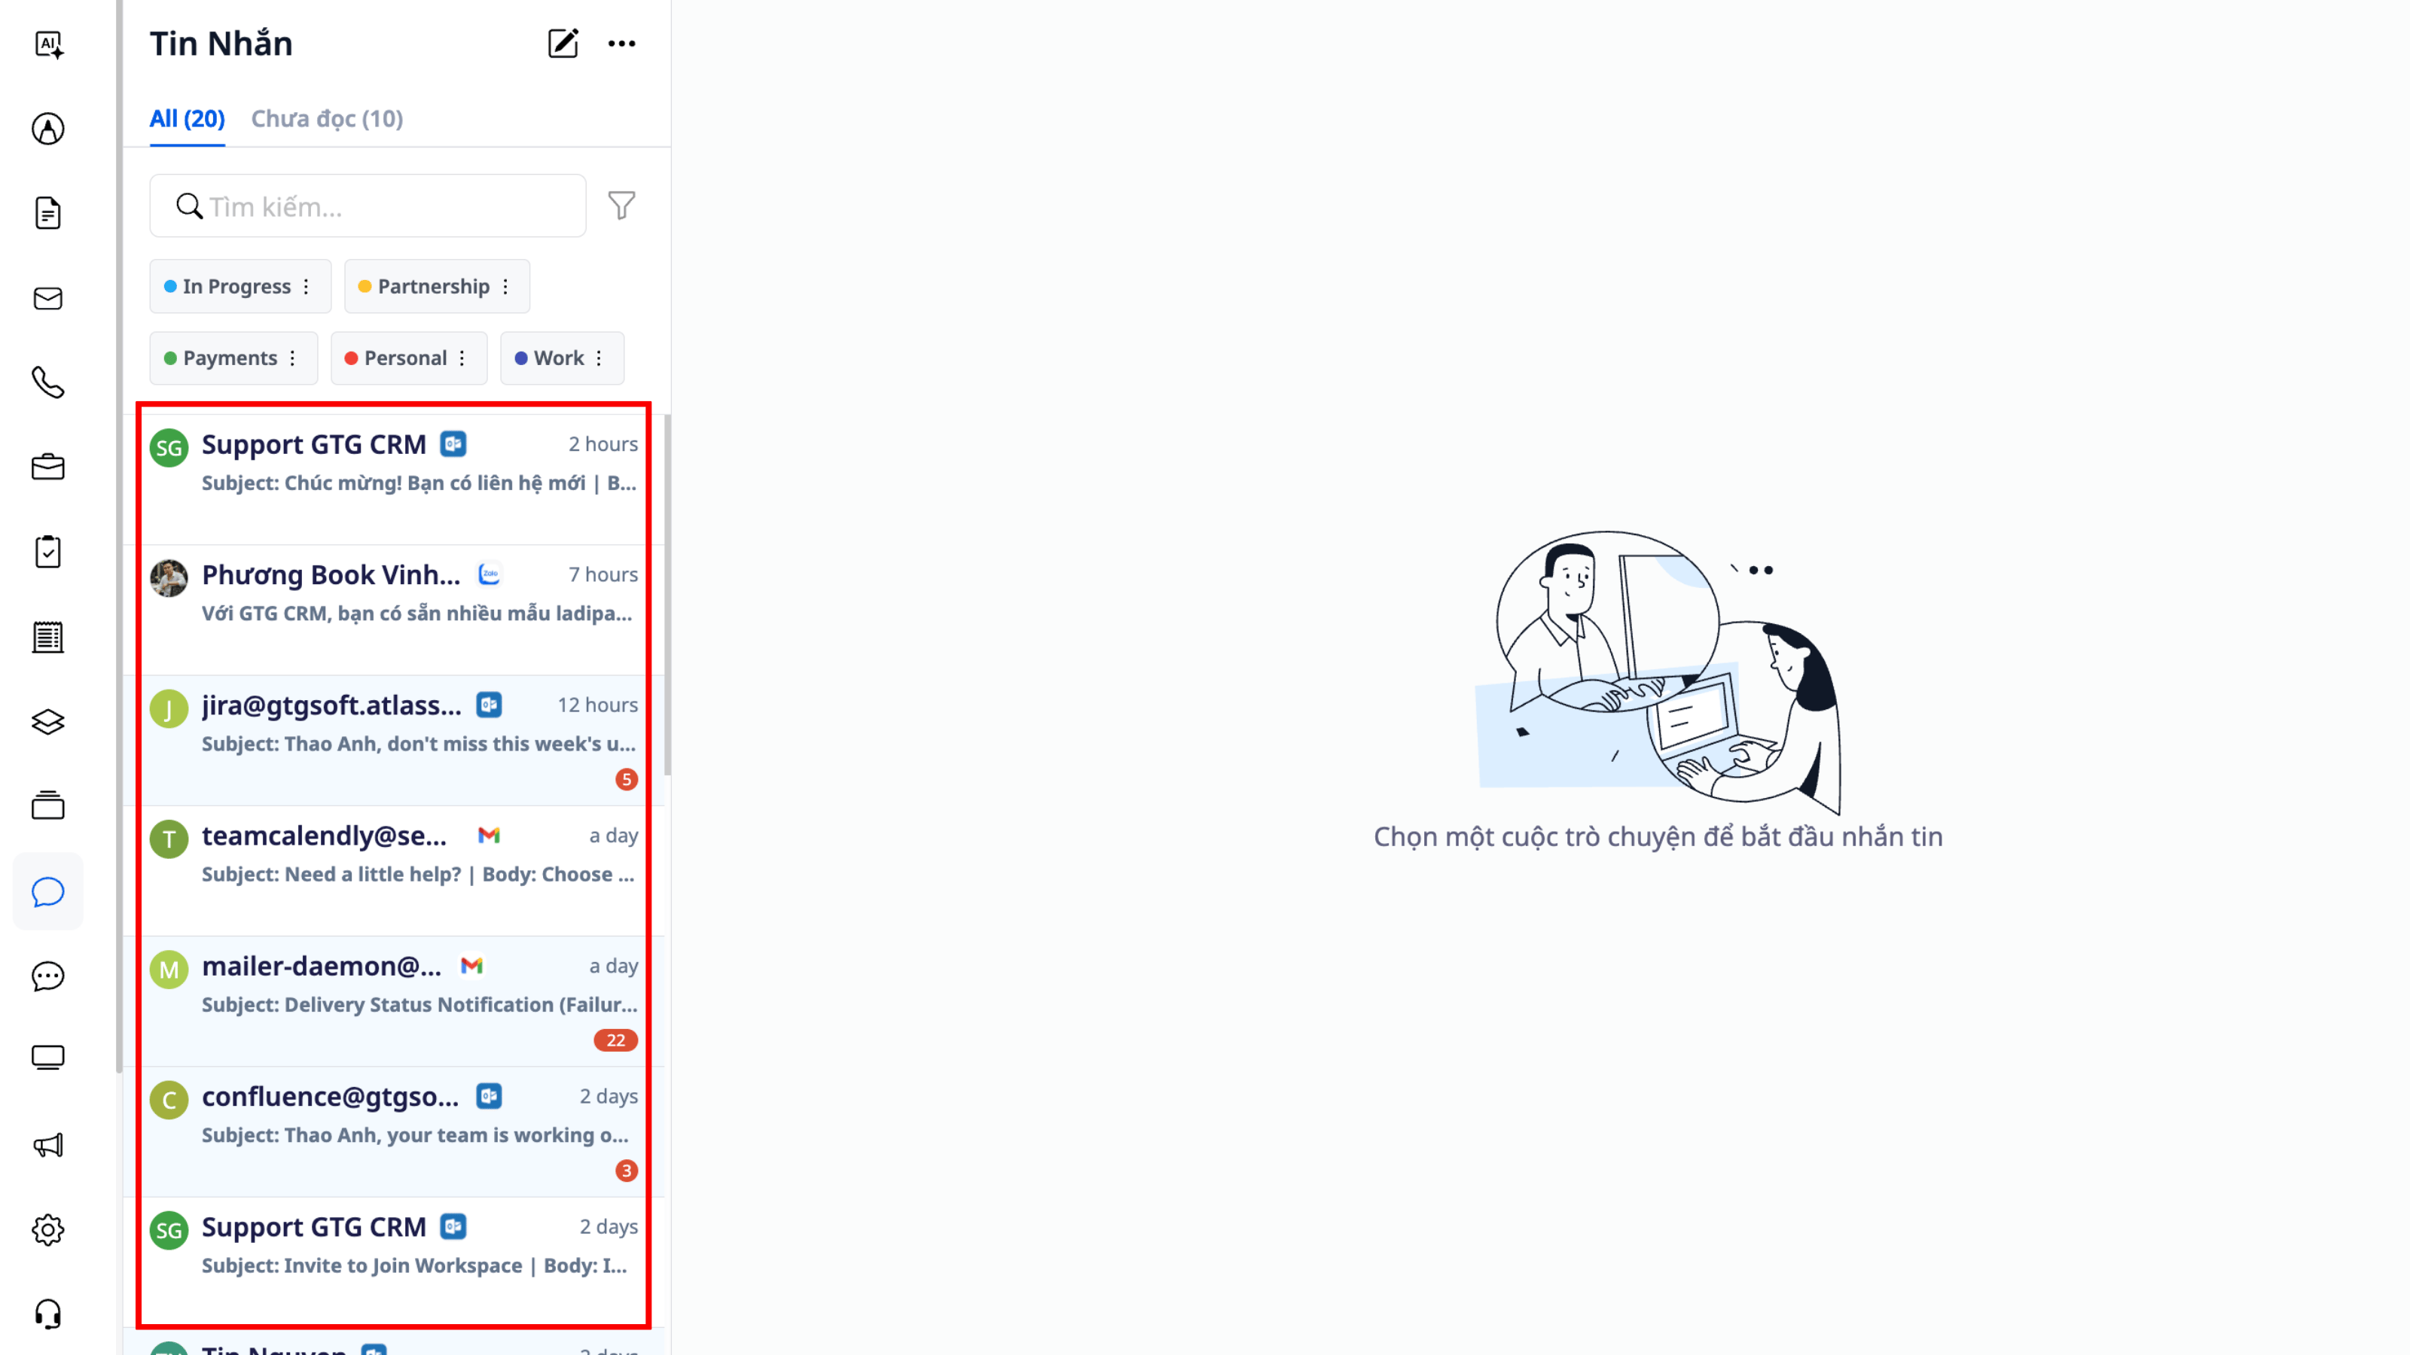This screenshot has width=2410, height=1355.
Task: Click the filter funnel icon
Action: click(621, 206)
